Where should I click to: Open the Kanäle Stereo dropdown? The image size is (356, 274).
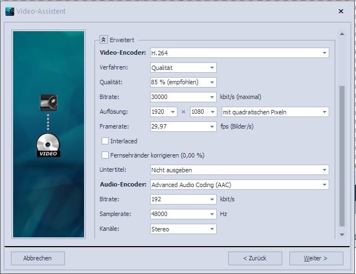pos(183,229)
